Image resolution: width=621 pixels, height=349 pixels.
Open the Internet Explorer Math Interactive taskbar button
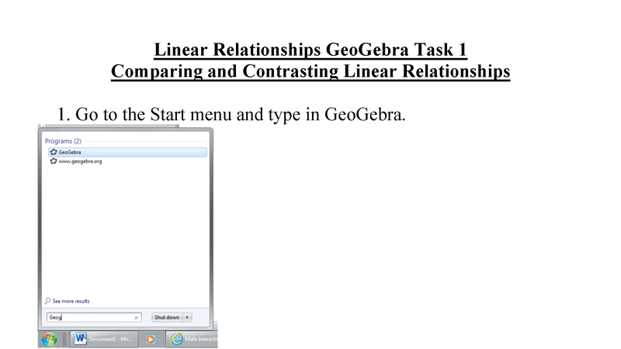click(193, 339)
